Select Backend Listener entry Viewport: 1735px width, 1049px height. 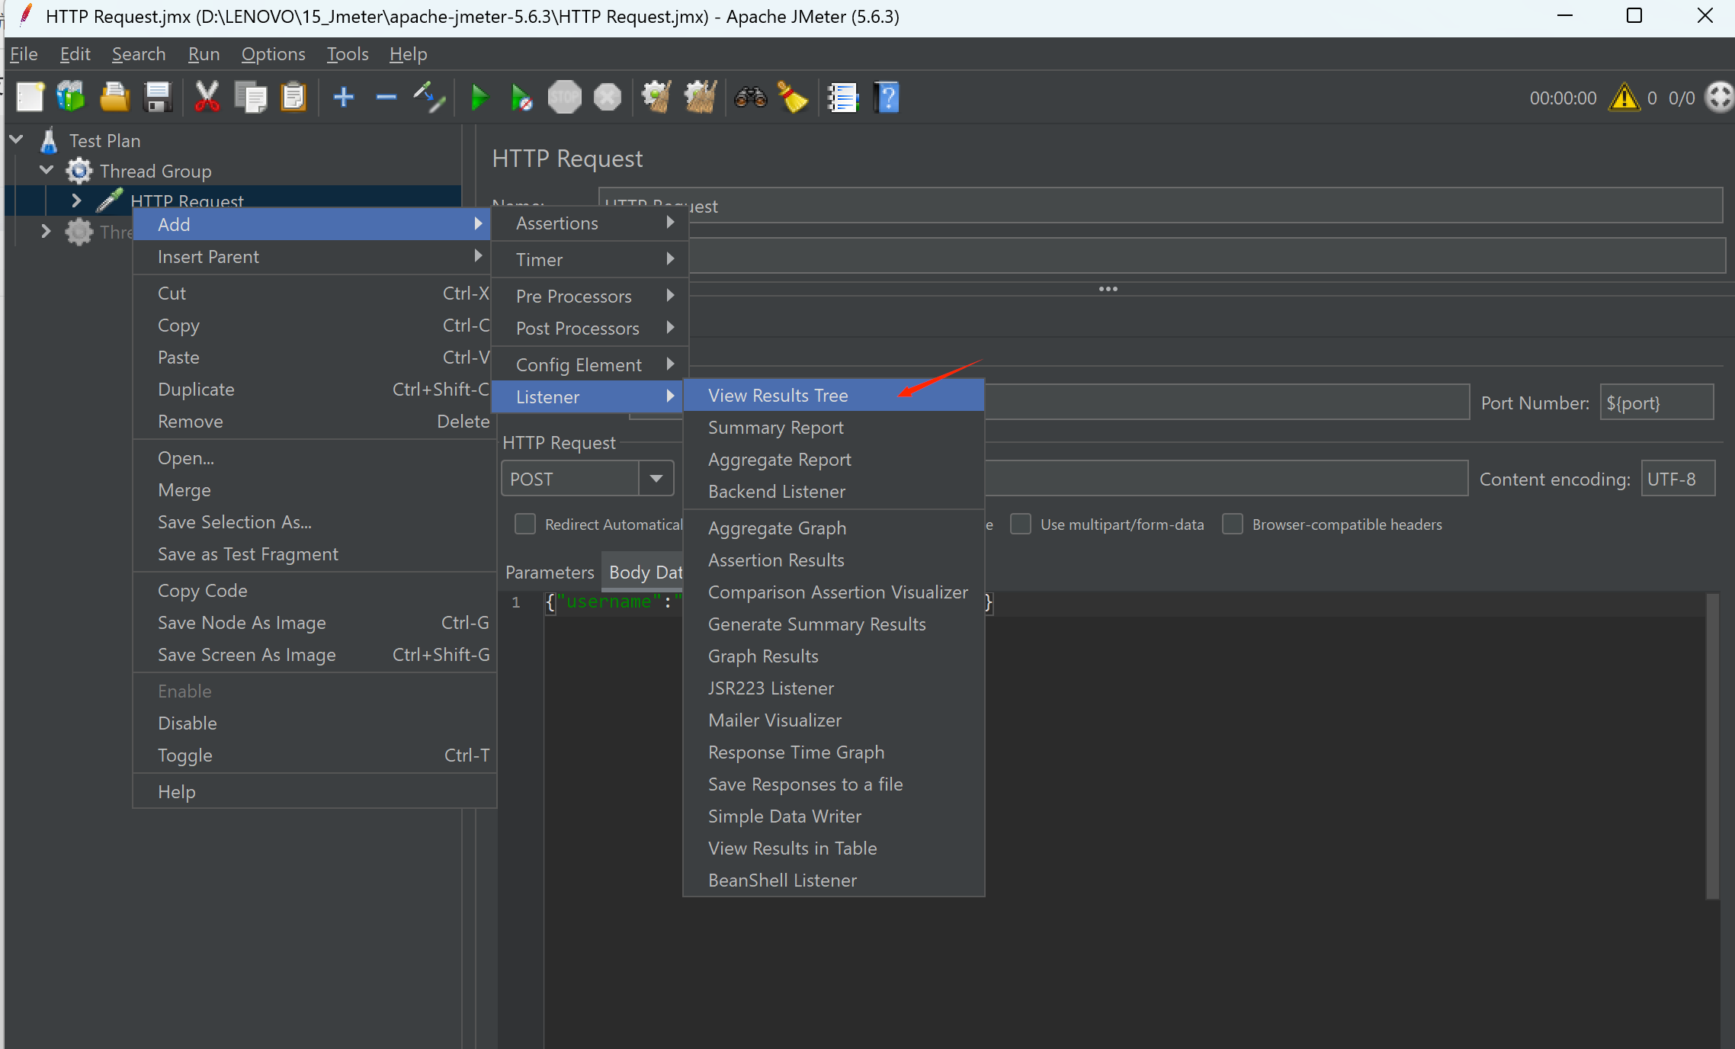pos(834,492)
